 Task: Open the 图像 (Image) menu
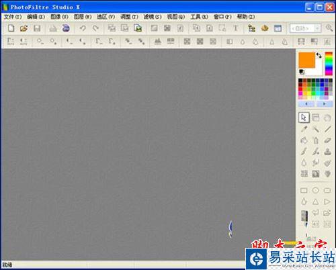coord(59,17)
